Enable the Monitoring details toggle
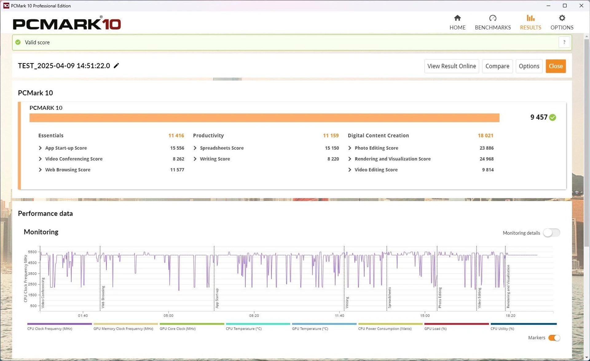The image size is (590, 361). (551, 233)
